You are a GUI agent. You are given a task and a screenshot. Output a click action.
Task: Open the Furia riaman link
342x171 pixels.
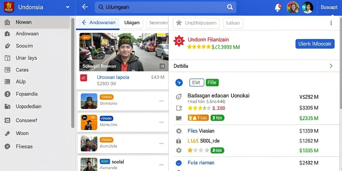pyautogui.click(x=201, y=163)
